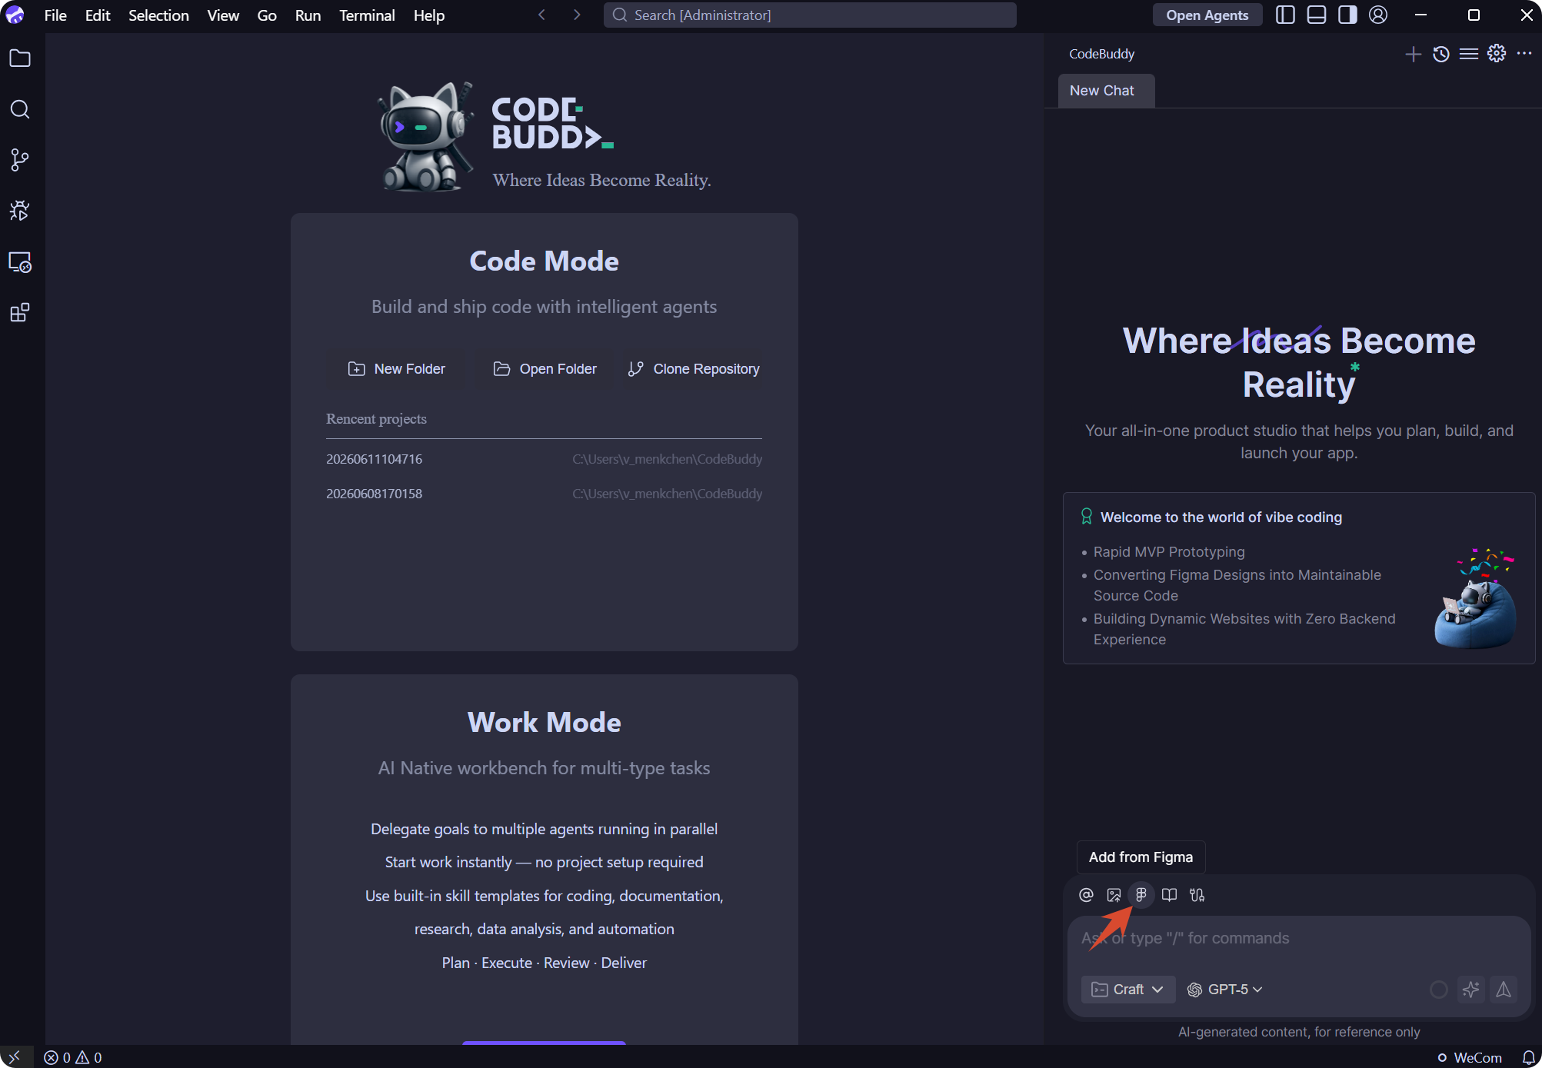This screenshot has width=1542, height=1068.
Task: Open the File menu
Action: 55,15
